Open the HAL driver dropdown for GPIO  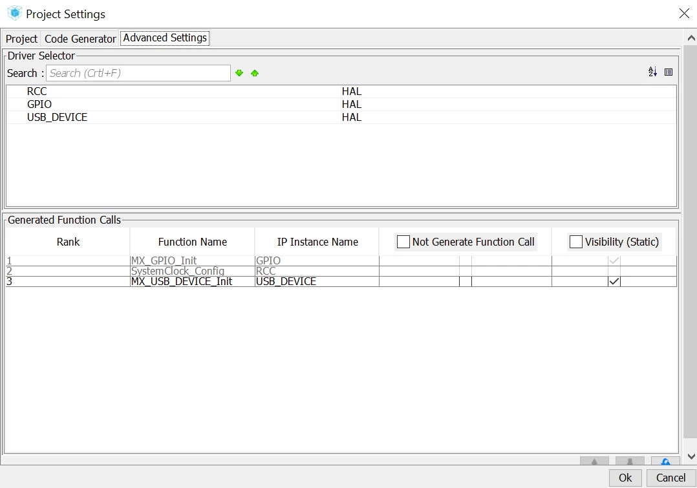click(508, 104)
